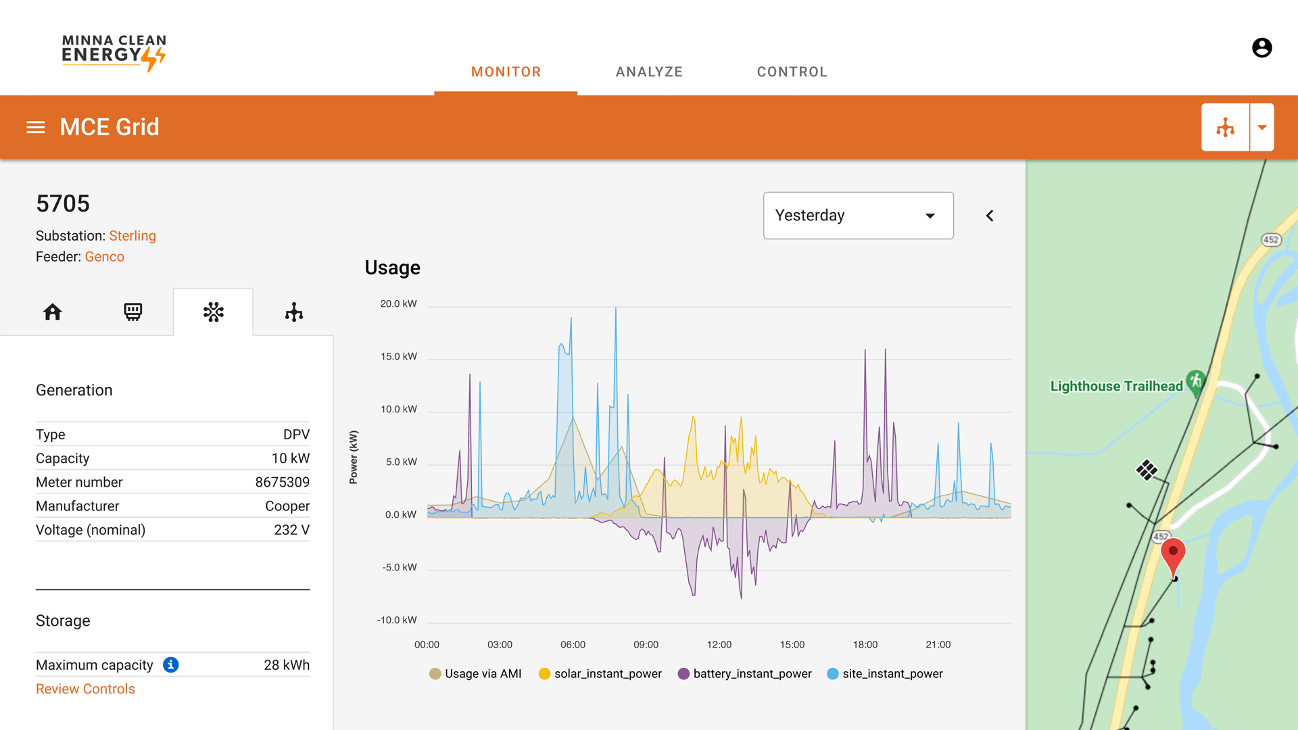Click the snowflake/DER control icon tab
Viewport: 1298px width, 730px height.
tap(212, 312)
